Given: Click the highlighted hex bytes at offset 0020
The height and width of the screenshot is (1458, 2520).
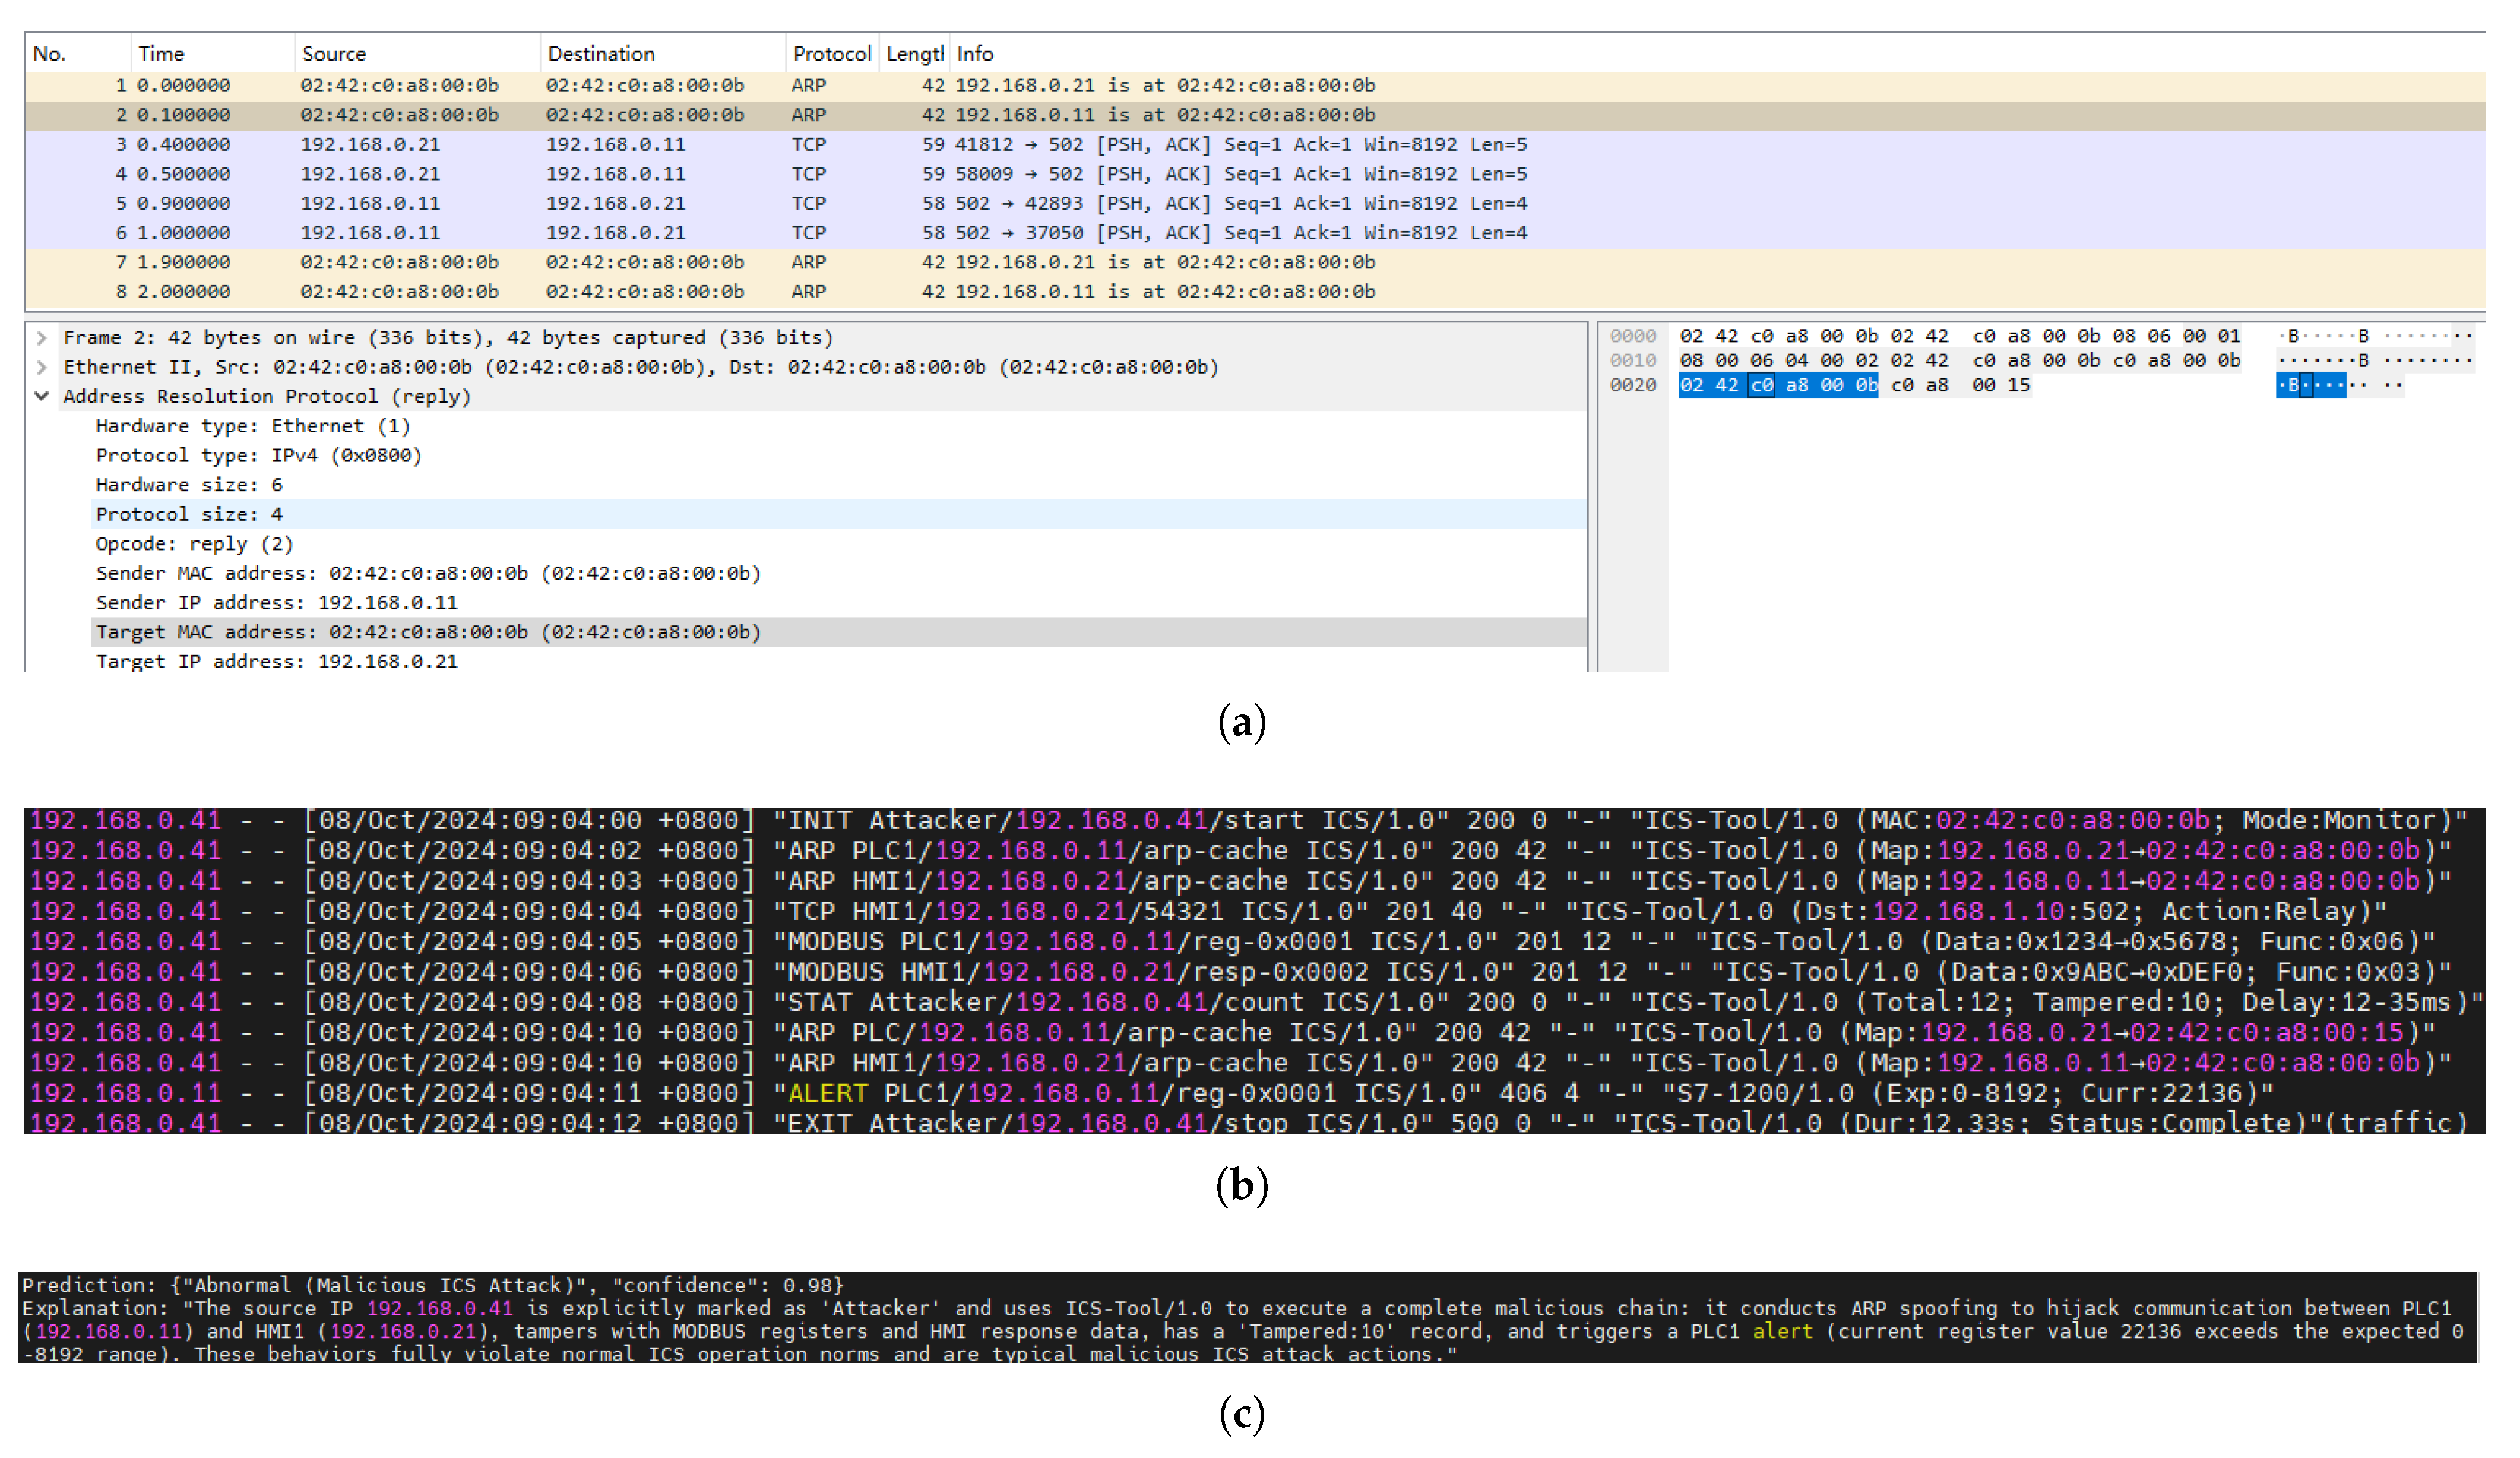Looking at the screenshot, I should point(1778,386).
